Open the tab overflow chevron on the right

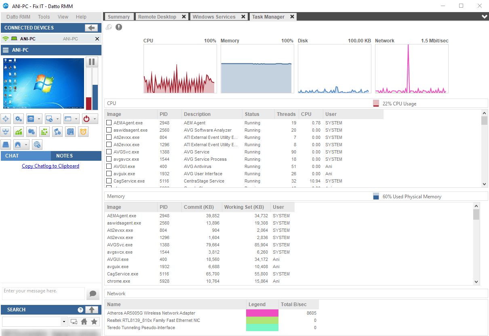click(484, 17)
